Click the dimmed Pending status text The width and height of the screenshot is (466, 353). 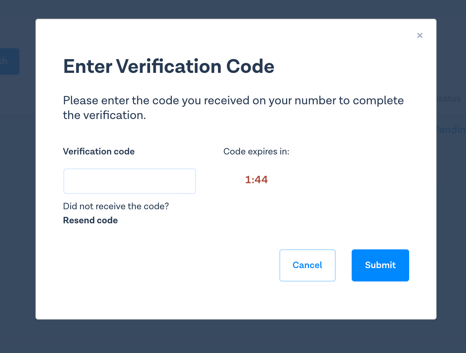pyautogui.click(x=451, y=129)
